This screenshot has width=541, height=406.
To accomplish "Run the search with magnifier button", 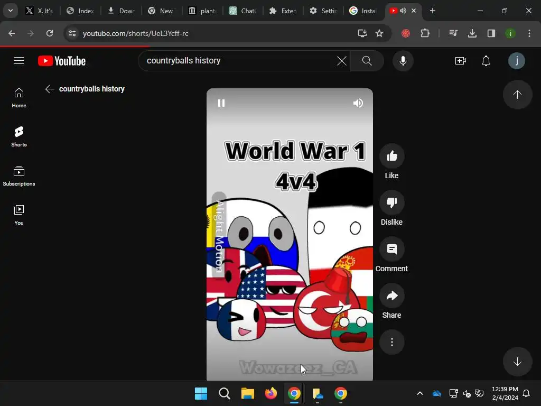I will (367, 61).
